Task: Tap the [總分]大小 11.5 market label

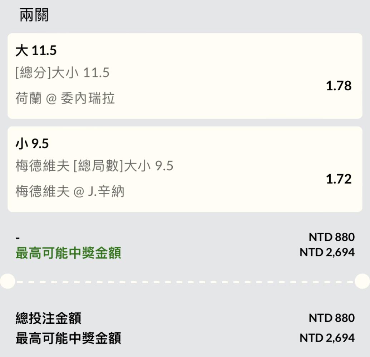Action: pyautogui.click(x=62, y=72)
